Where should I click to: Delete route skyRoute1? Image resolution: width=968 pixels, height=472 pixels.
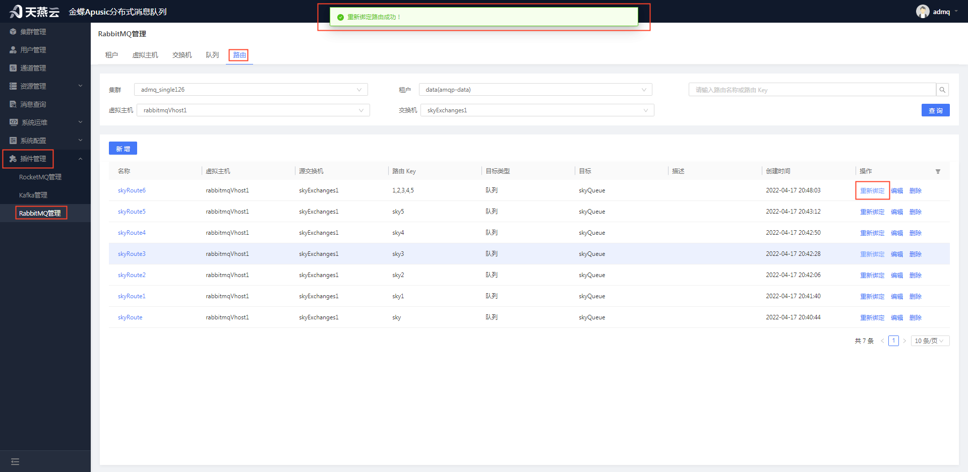(x=916, y=296)
